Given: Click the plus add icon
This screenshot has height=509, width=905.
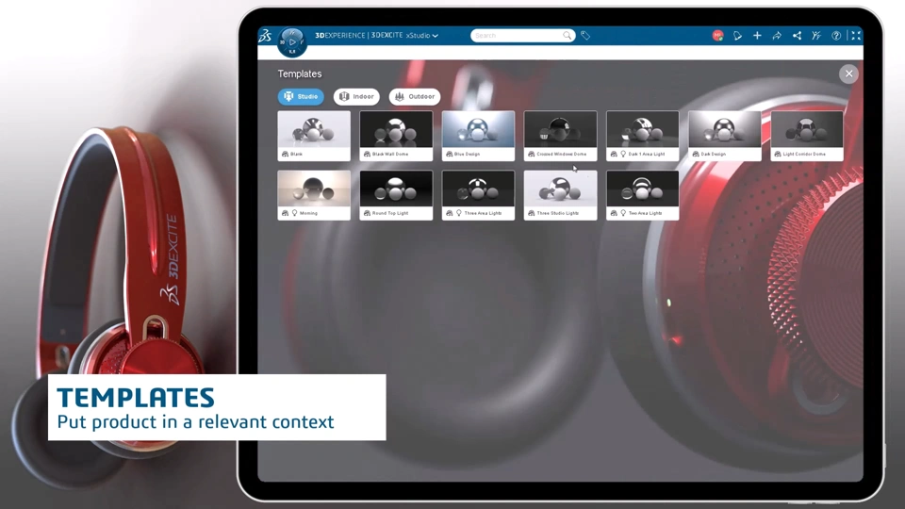Looking at the screenshot, I should 757,35.
